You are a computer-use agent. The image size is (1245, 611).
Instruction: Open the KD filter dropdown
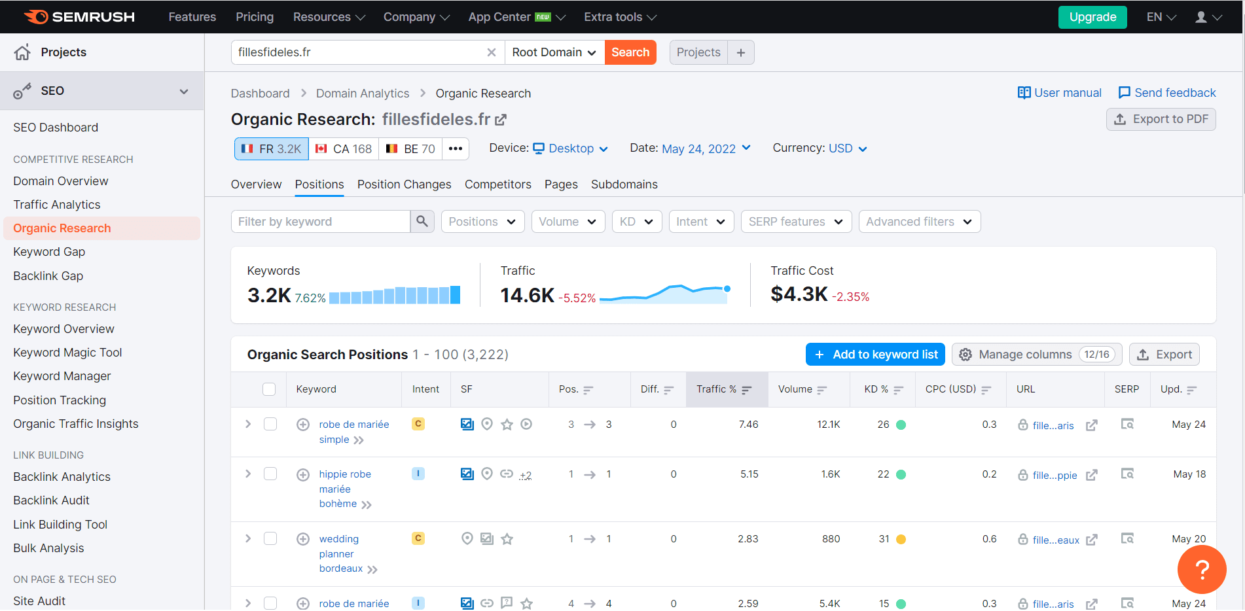coord(637,222)
